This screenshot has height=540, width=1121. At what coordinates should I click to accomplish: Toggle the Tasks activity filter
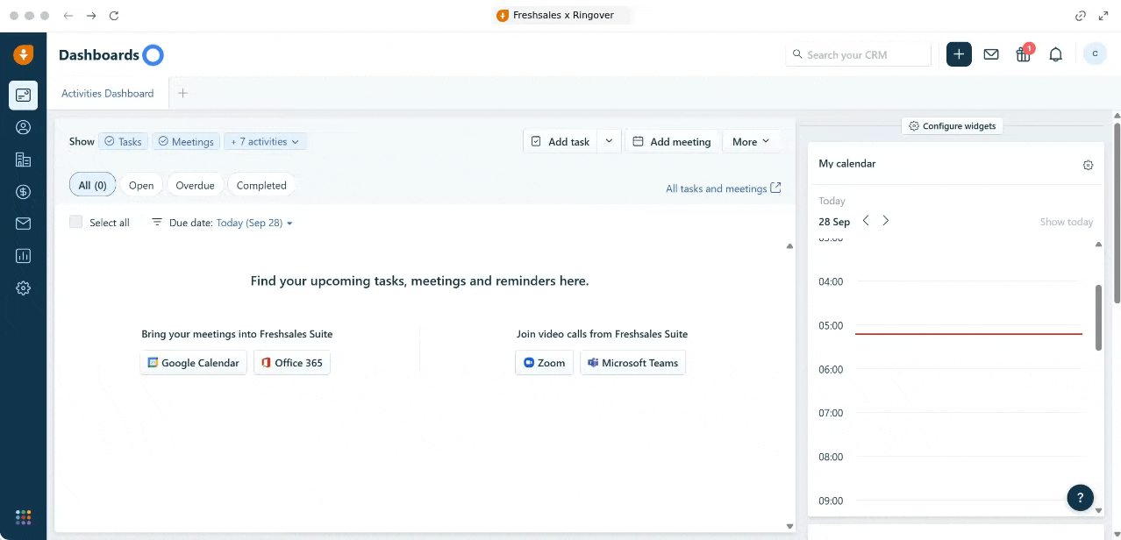pos(122,141)
